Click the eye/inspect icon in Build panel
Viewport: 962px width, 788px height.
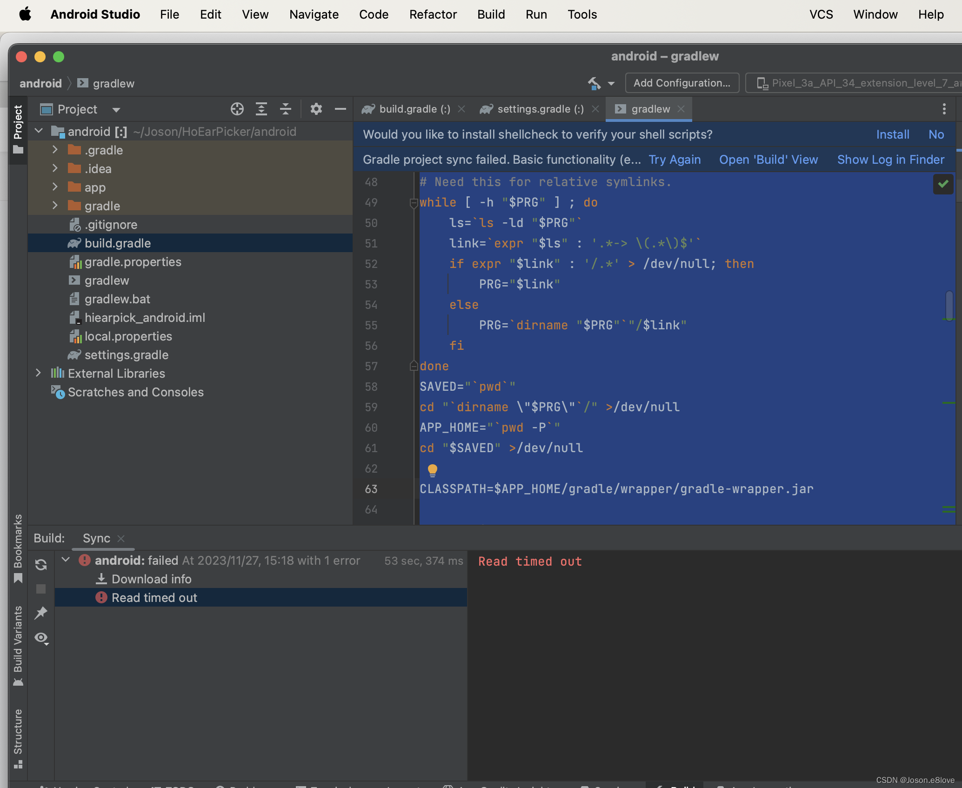[x=41, y=637]
